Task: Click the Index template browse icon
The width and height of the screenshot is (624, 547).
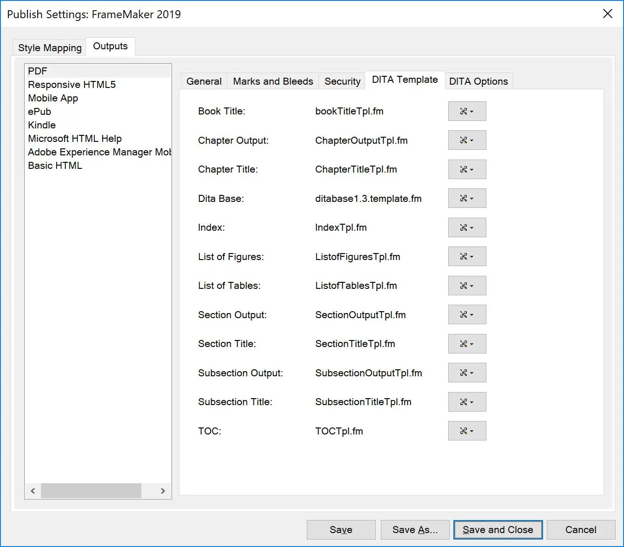Action: 467,227
